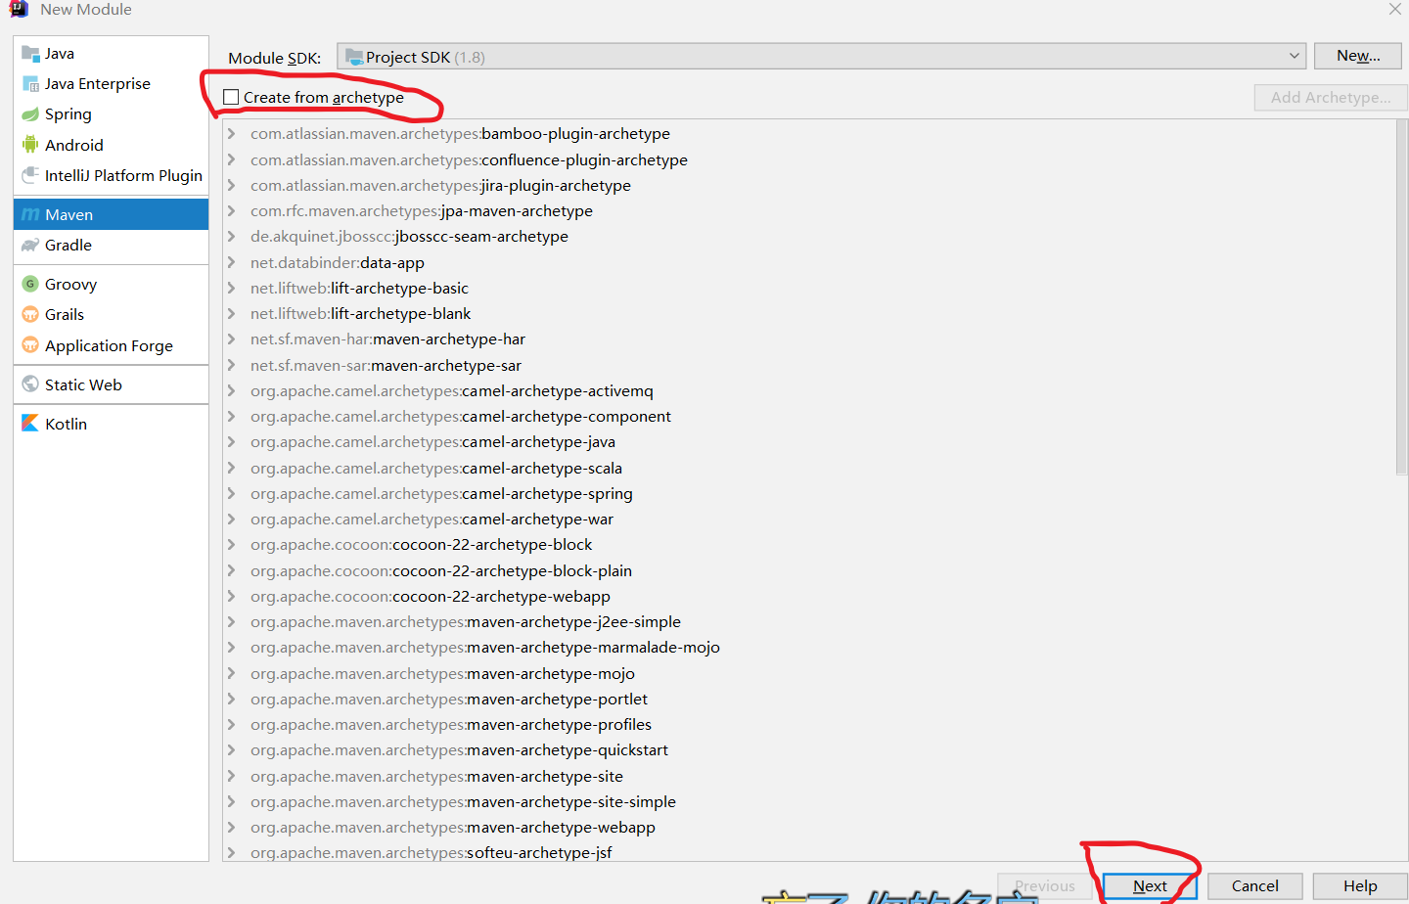Expand bamboo-plugin-archetype entry

coord(232,134)
